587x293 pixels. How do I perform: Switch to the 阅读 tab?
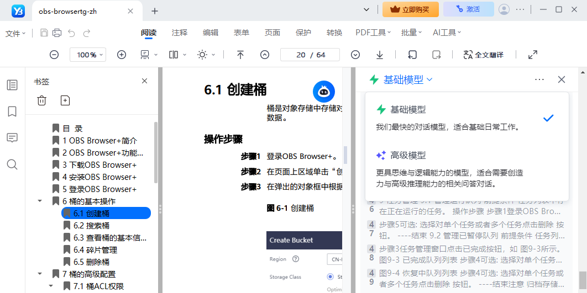149,33
